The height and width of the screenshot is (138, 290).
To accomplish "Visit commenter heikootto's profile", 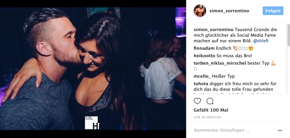I will 204,56.
